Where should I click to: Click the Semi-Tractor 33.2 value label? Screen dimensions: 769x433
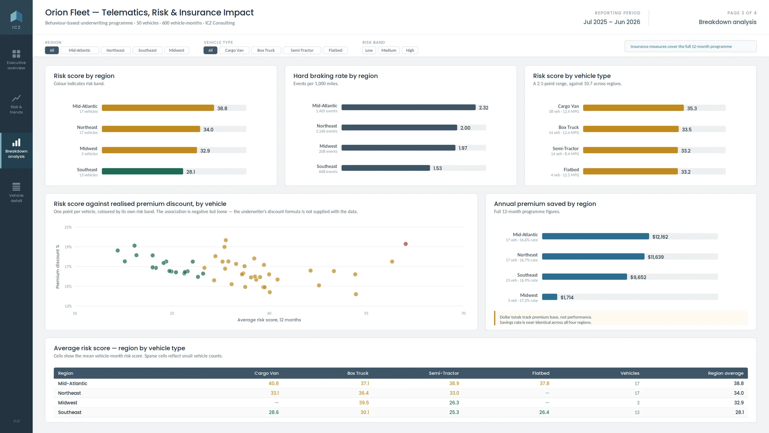click(x=686, y=151)
